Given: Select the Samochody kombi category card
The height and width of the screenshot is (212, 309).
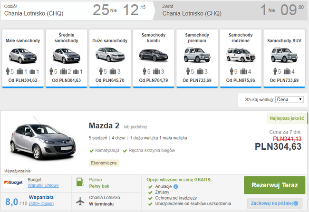Looking at the screenshot, I should (x=154, y=58).
